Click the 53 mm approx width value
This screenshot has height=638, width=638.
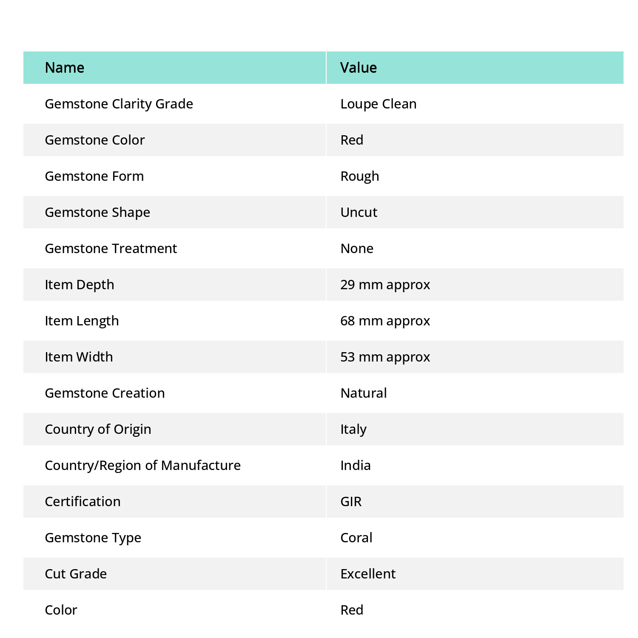(385, 357)
